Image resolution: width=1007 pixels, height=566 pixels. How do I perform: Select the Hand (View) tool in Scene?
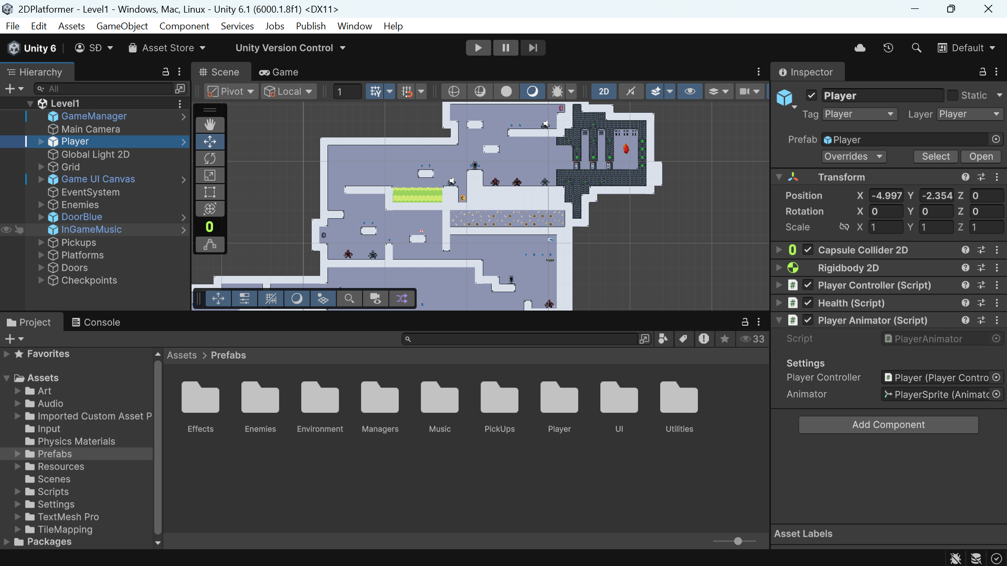click(210, 125)
